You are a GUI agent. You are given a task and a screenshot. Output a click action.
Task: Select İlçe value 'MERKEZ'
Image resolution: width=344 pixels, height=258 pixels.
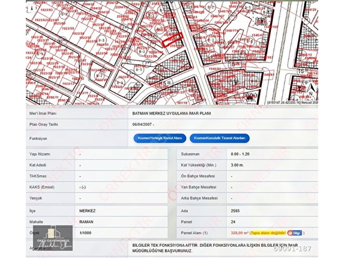(x=87, y=211)
